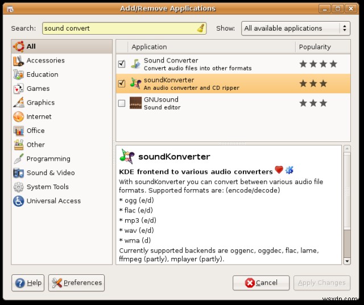Click the 'KDE frontend to various audio converters' heading
The width and height of the screenshot is (364, 305).
(x=196, y=172)
